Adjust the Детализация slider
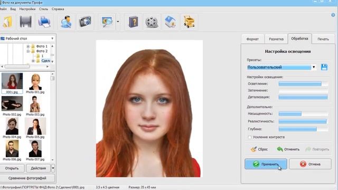Screen dimensions: 338x190 coord(303,97)
